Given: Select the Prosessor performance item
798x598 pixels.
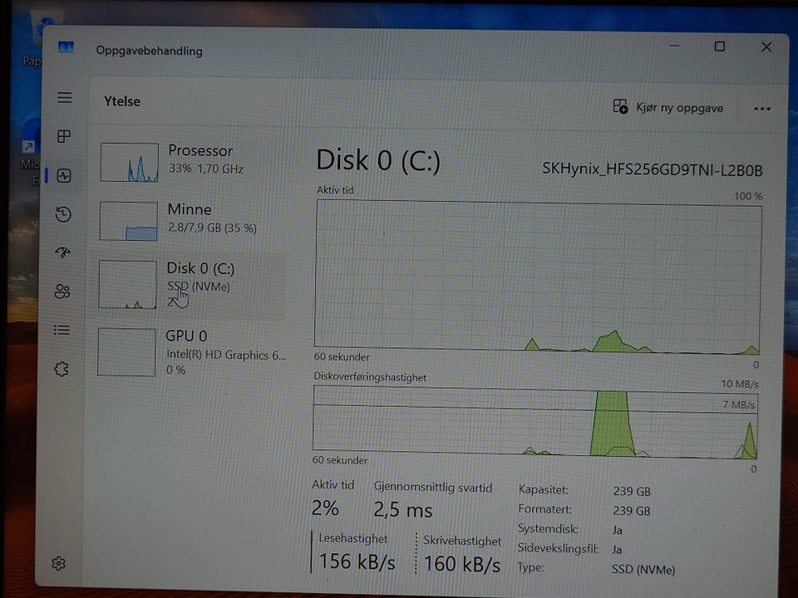Looking at the screenshot, I should coord(192,162).
